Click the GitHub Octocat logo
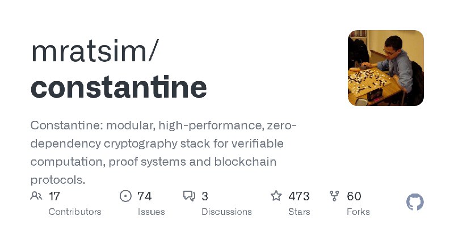Viewport: 454px width, 227px height. [415, 203]
